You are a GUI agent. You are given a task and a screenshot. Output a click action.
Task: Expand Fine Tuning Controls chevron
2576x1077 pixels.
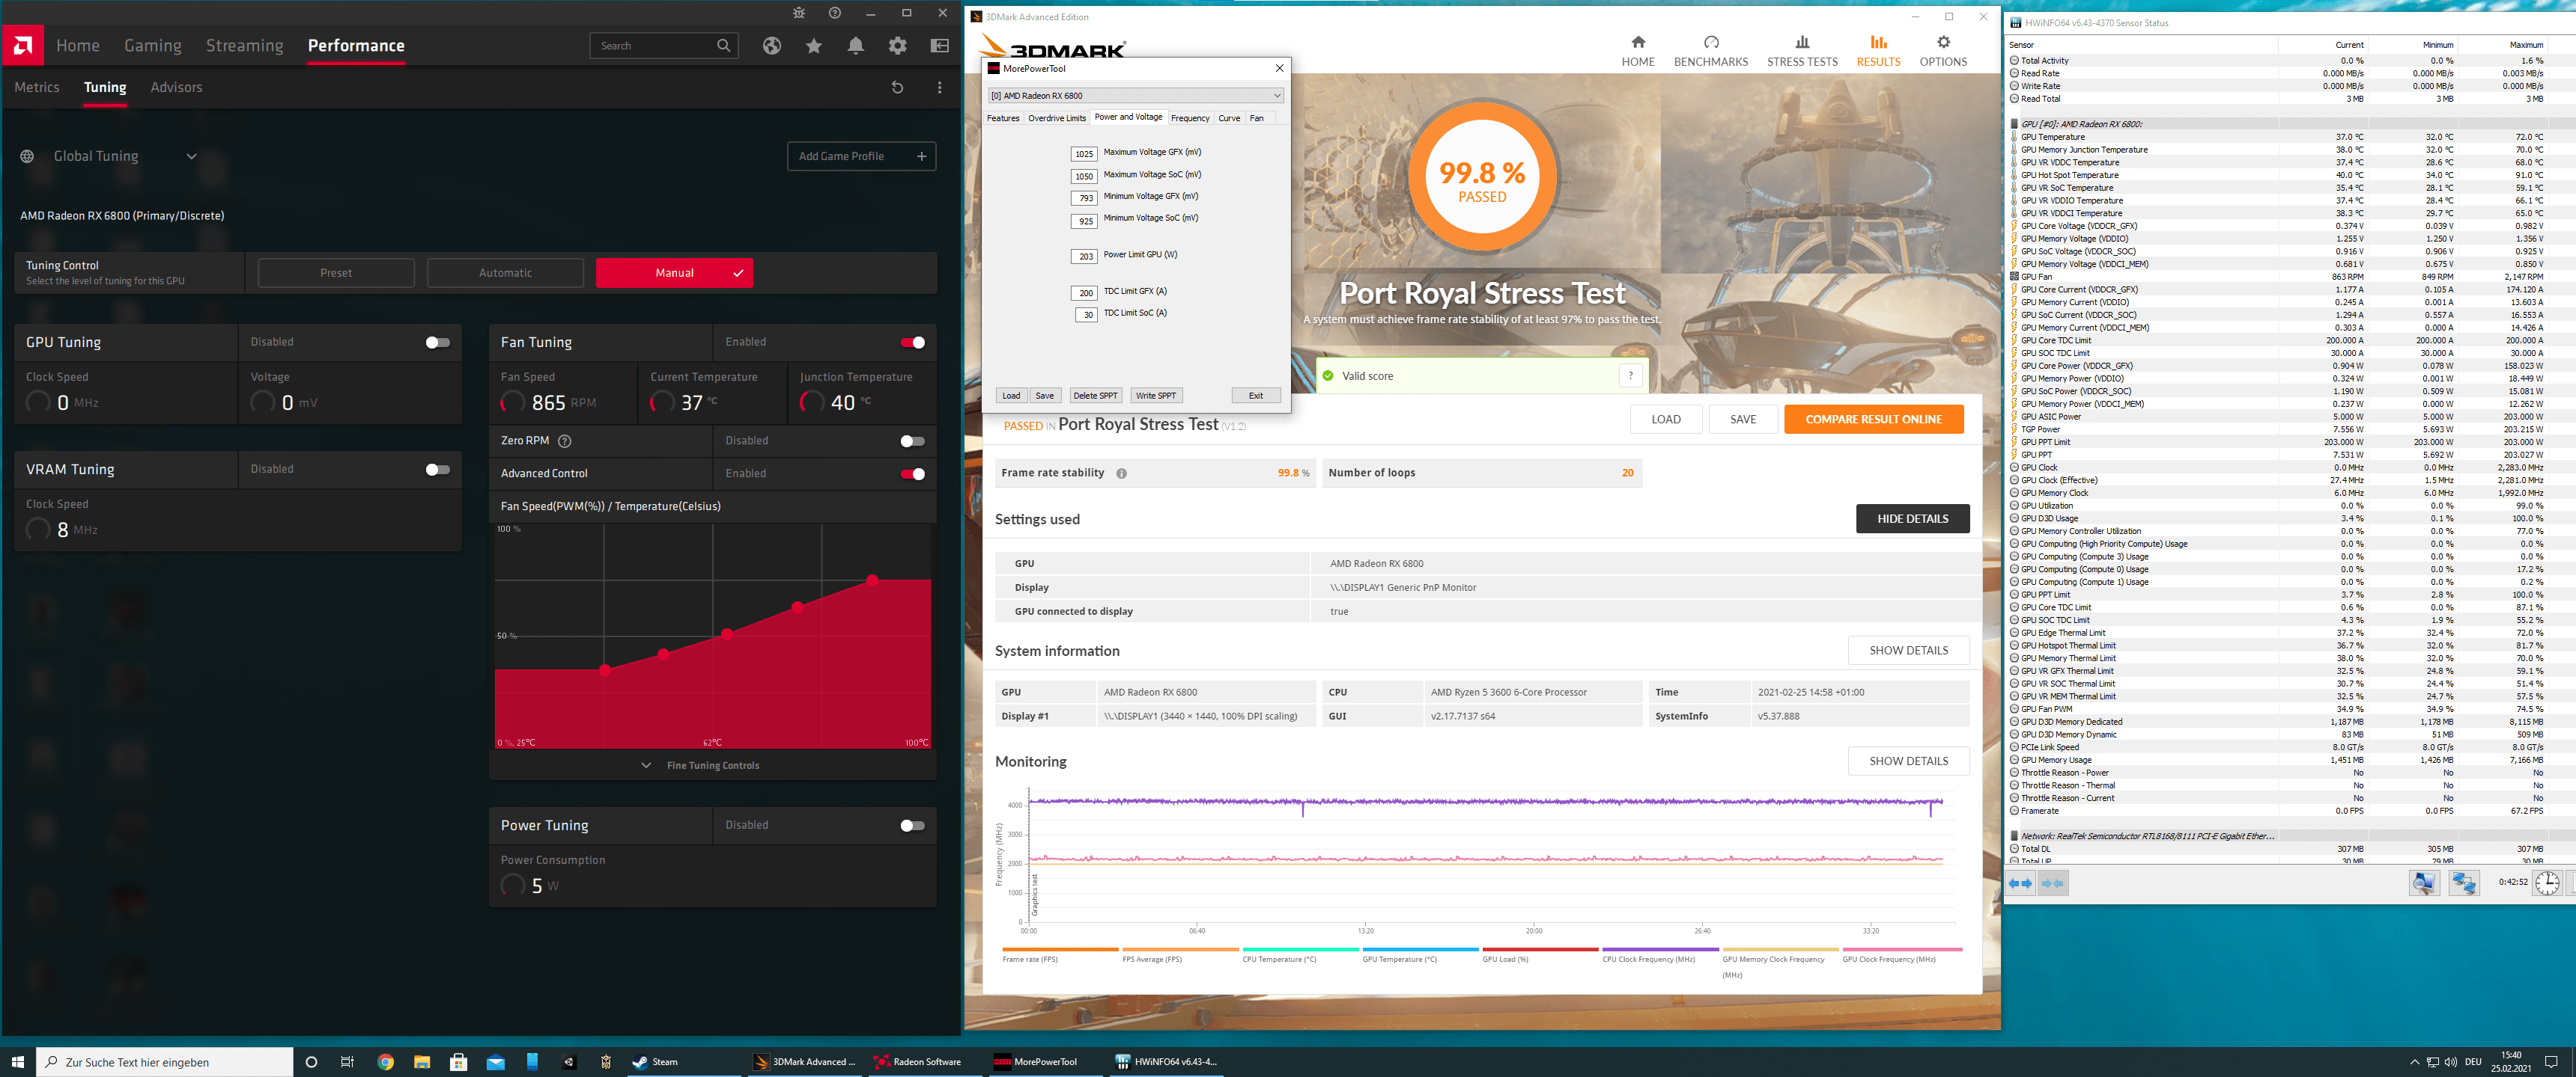(646, 767)
